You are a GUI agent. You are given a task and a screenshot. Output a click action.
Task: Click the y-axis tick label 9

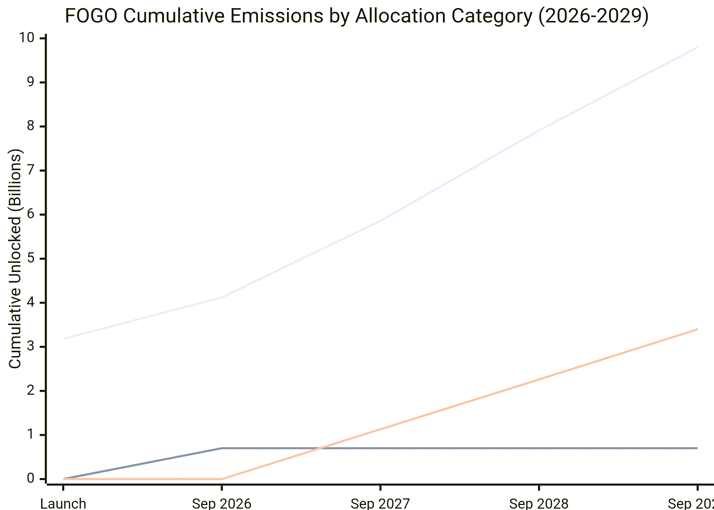(31, 82)
